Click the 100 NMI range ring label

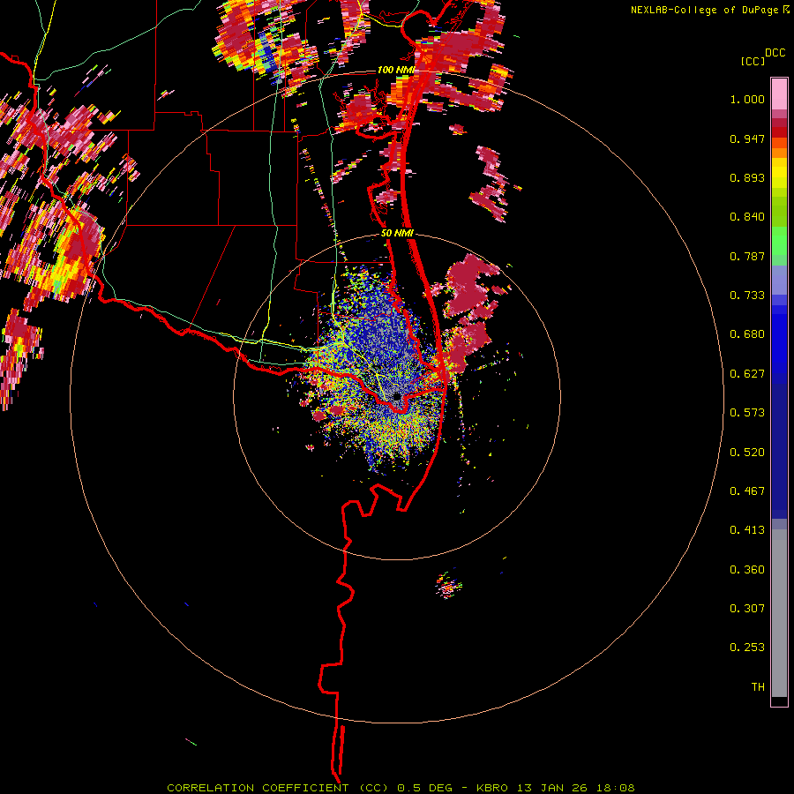click(x=395, y=70)
